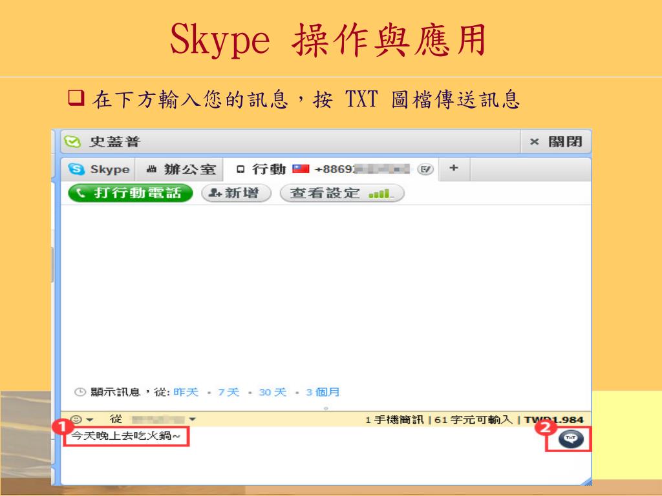Show messages from 30 天

[272, 392]
